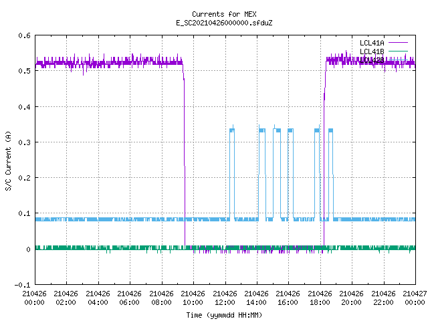Click the y-axis value 0.3
The width and height of the screenshot is (428, 321).
click(x=24, y=142)
